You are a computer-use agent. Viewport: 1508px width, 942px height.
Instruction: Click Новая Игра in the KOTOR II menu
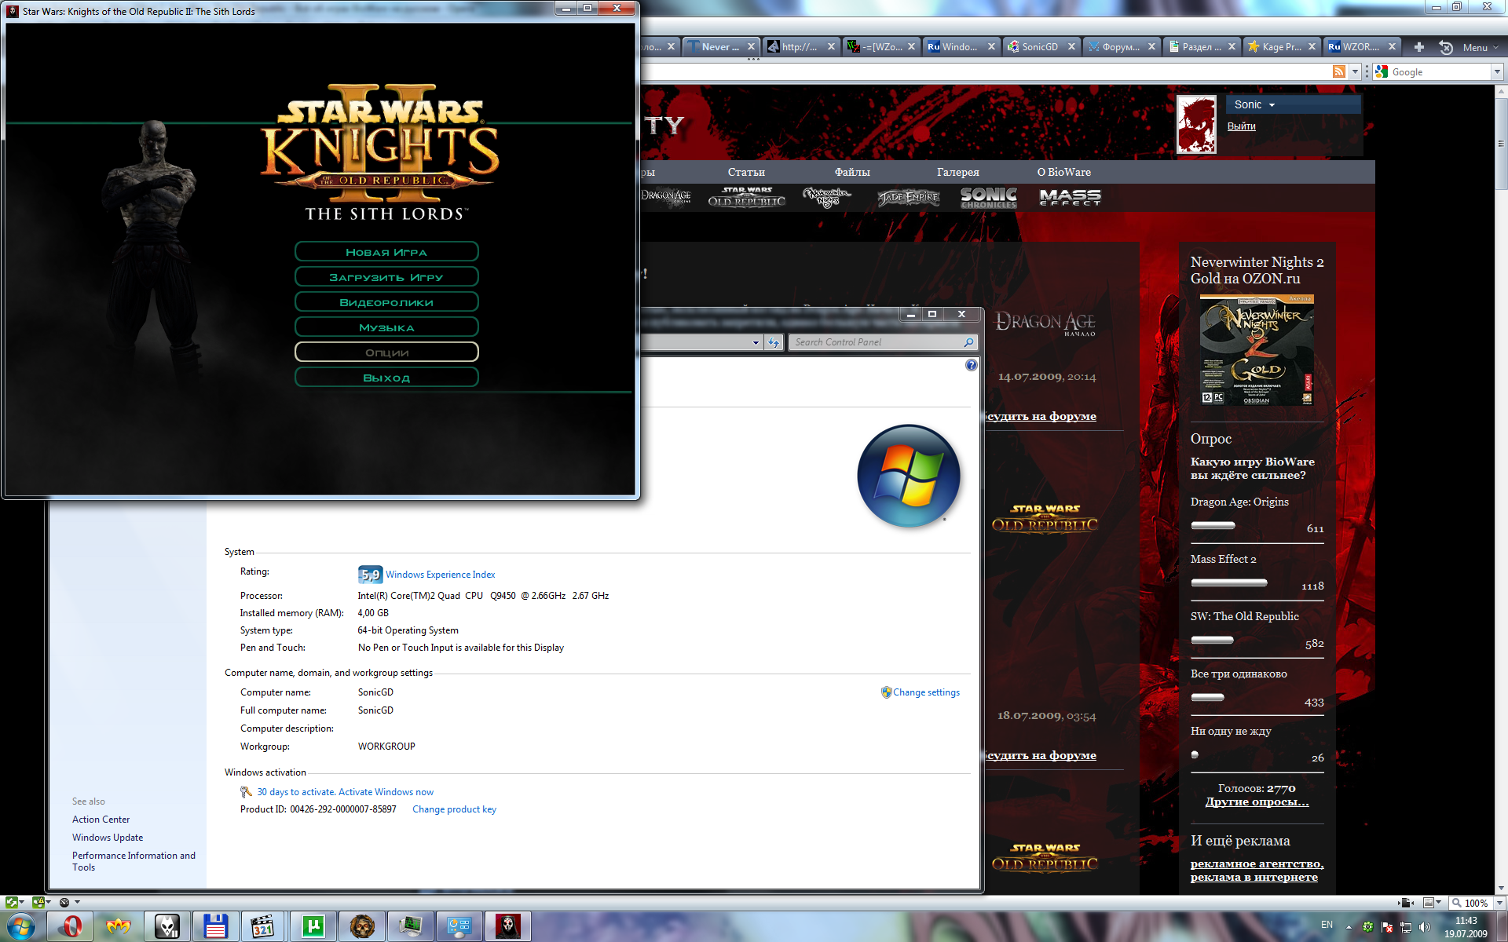pos(386,252)
